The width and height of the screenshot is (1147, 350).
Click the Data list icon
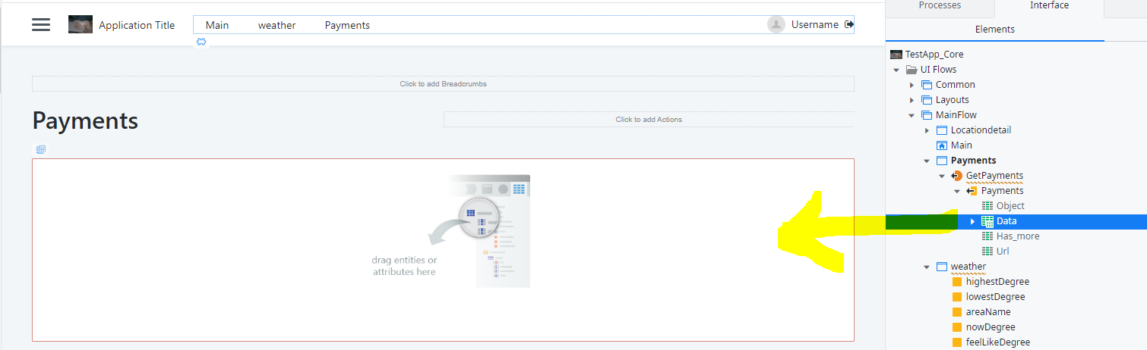pyautogui.click(x=987, y=221)
